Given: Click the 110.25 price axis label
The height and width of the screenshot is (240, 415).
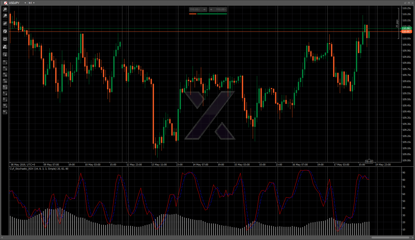Looking at the screenshot, I should click(x=406, y=8).
